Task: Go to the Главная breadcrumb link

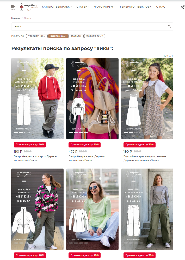Action: [16, 18]
